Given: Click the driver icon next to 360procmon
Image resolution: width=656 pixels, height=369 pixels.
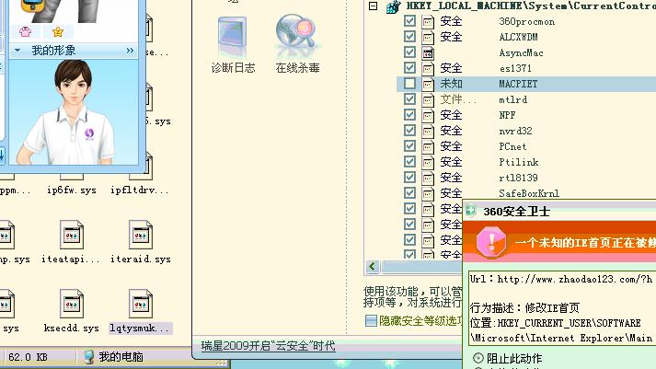Looking at the screenshot, I should (x=428, y=21).
